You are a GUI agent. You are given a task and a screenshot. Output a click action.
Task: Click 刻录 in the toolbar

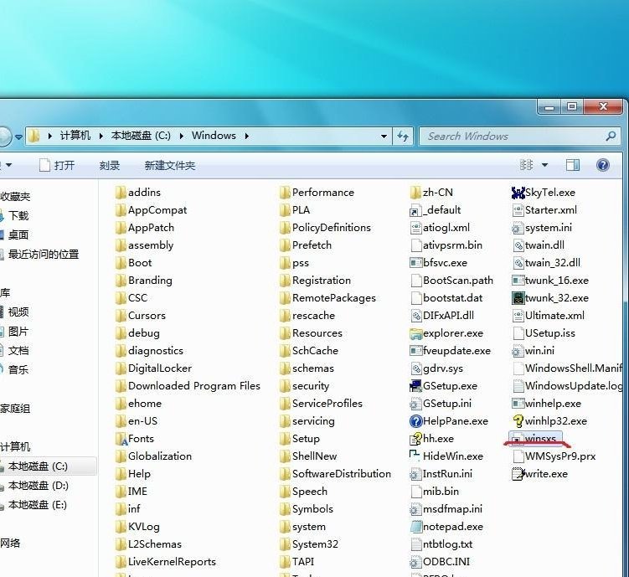[x=110, y=165]
